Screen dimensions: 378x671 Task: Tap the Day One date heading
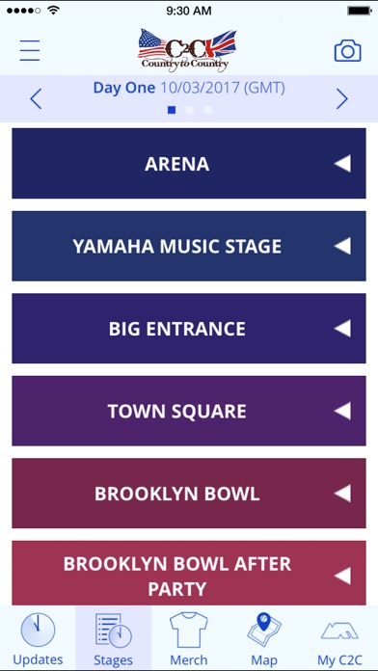pyautogui.click(x=189, y=88)
